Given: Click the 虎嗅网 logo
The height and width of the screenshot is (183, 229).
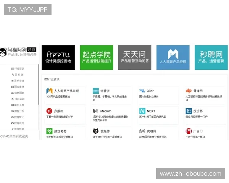Looking at the screenshot, I should pos(142,131).
